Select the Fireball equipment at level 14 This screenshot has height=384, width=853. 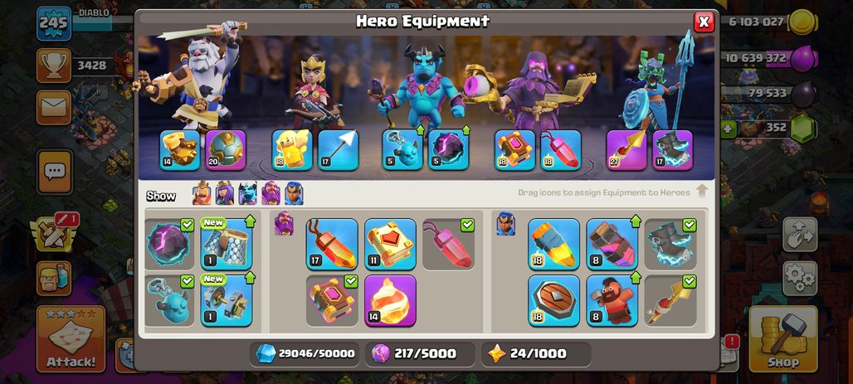[x=390, y=300]
